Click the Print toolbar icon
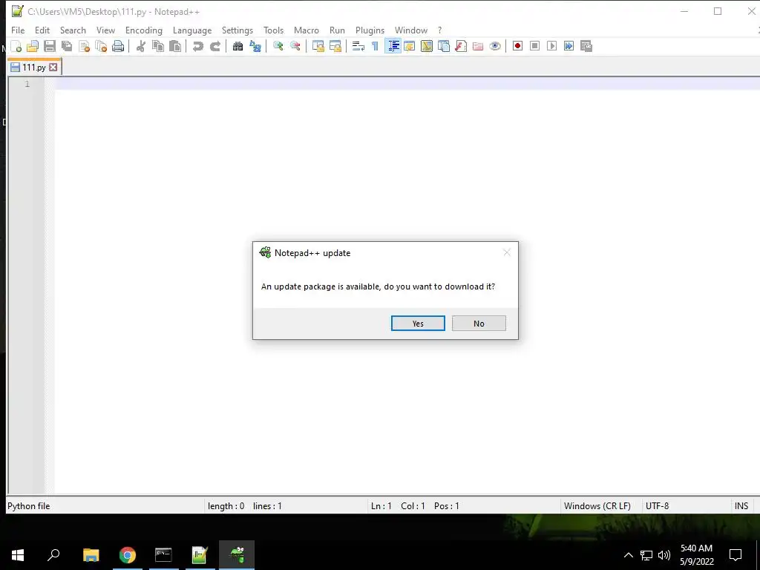Viewport: 760px width, 570px height. click(118, 46)
